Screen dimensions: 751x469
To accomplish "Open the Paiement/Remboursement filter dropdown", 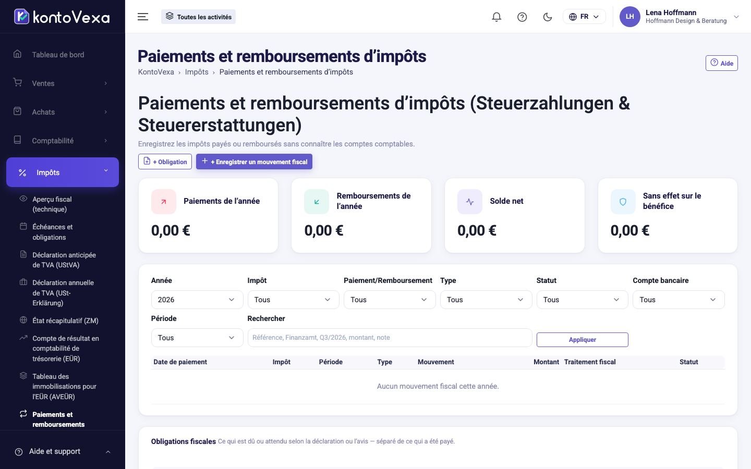I will (390, 300).
